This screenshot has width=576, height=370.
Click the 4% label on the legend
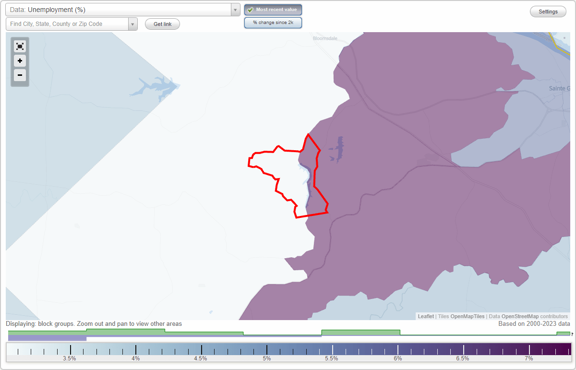point(136,358)
